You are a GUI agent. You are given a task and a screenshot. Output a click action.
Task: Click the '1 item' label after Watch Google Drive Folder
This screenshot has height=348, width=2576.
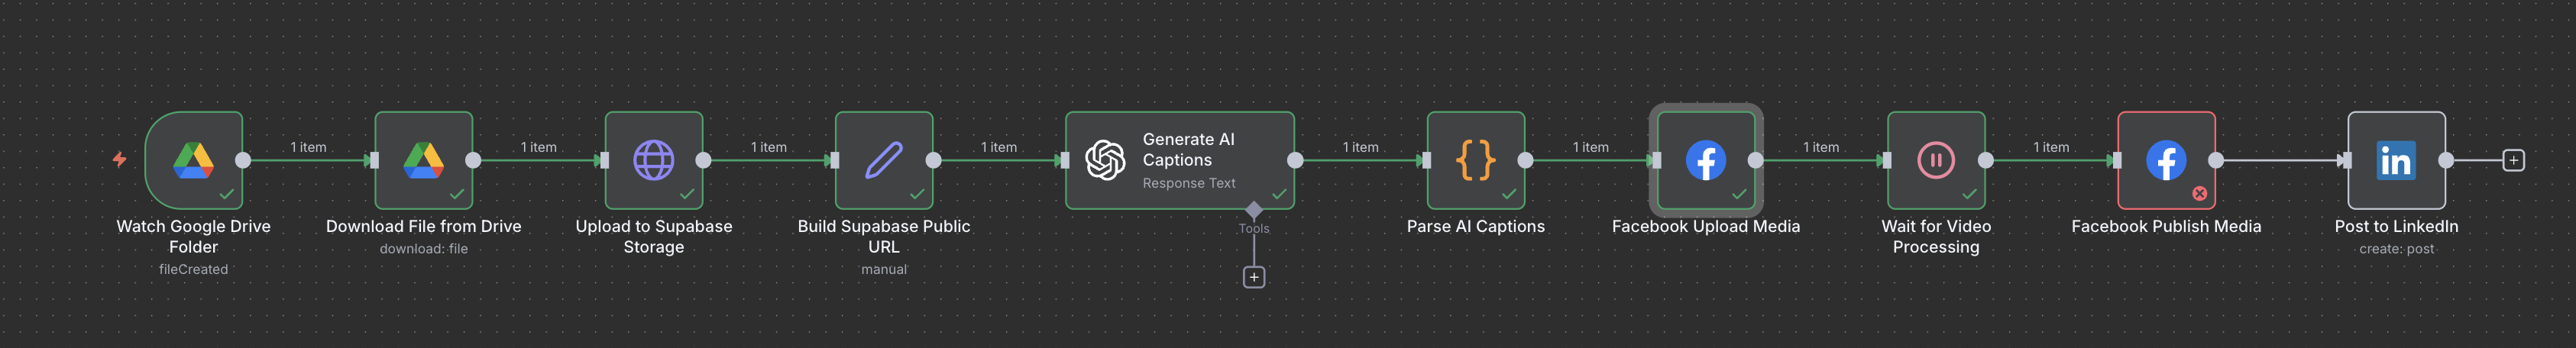pyautogui.click(x=308, y=147)
